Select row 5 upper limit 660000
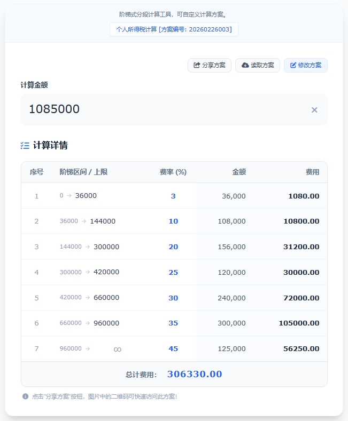 [106, 298]
